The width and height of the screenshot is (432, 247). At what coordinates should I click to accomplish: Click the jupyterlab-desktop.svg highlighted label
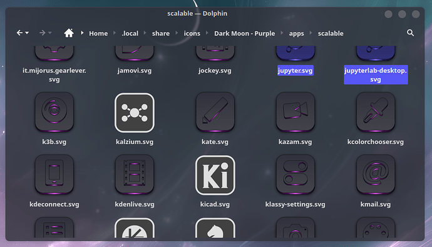coord(376,75)
